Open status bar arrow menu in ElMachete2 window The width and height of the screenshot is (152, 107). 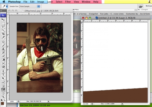[x=48, y=101]
